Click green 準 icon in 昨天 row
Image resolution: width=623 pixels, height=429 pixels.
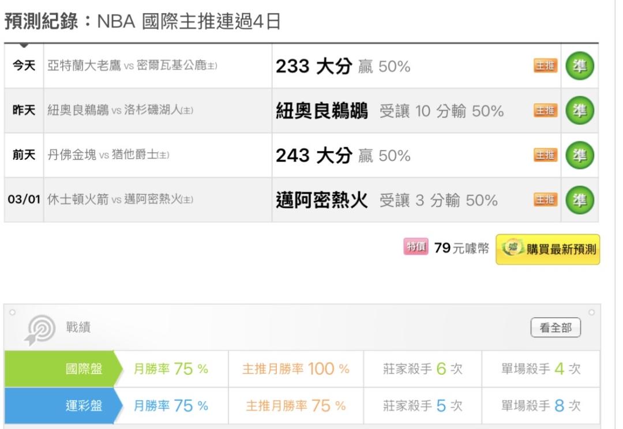(579, 111)
